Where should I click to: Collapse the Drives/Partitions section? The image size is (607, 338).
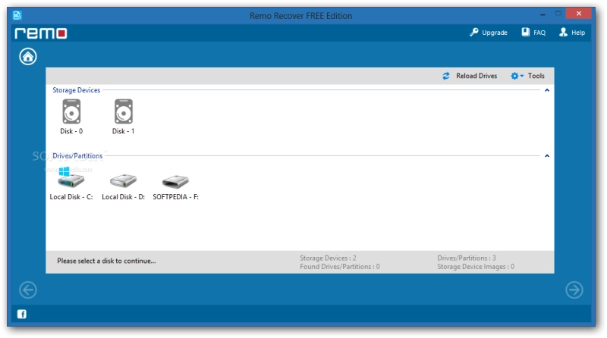coord(547,156)
